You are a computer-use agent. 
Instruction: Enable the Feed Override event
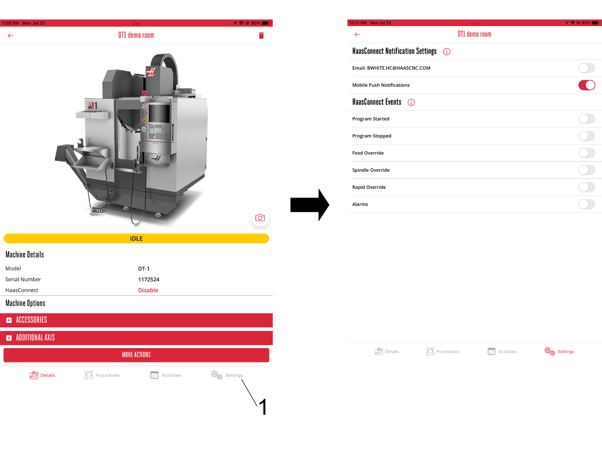click(586, 153)
